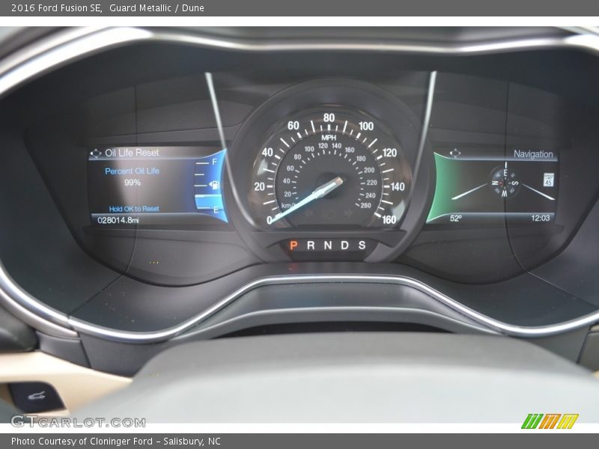Open the Navigation header label
The image size is (599, 449).
533,154
